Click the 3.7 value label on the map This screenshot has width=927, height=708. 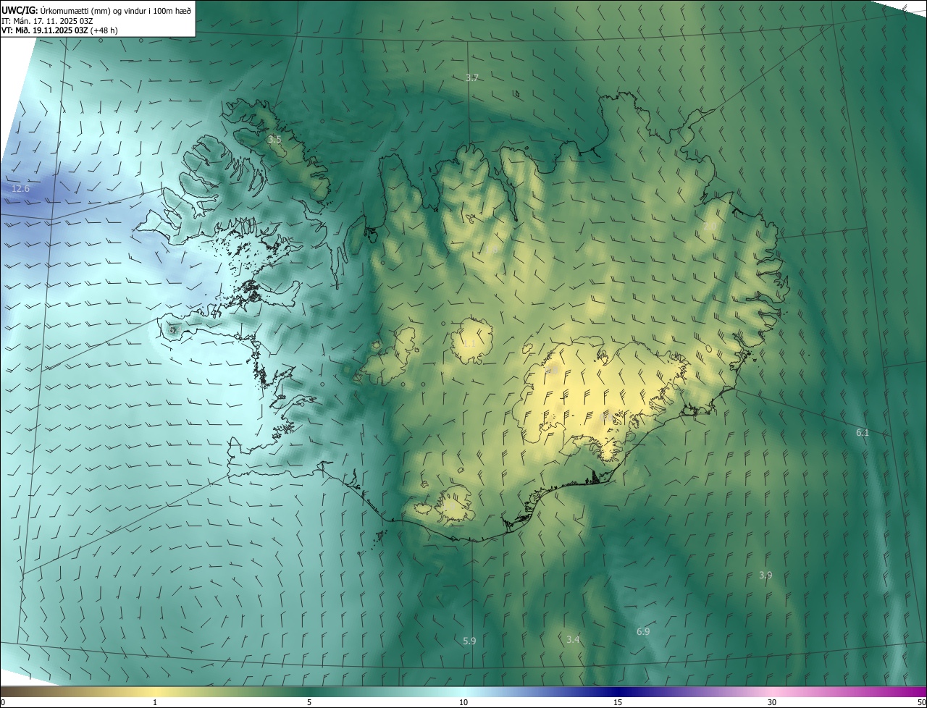472,77
